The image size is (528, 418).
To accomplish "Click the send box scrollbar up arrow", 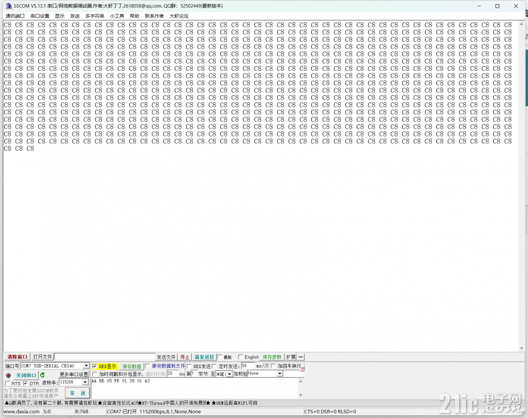I will tap(301, 381).
